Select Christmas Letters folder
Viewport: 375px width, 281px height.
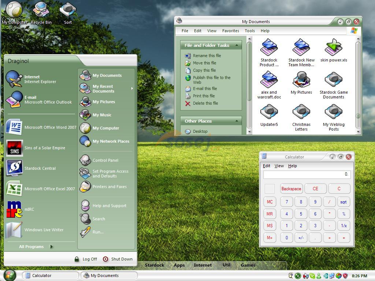click(301, 117)
